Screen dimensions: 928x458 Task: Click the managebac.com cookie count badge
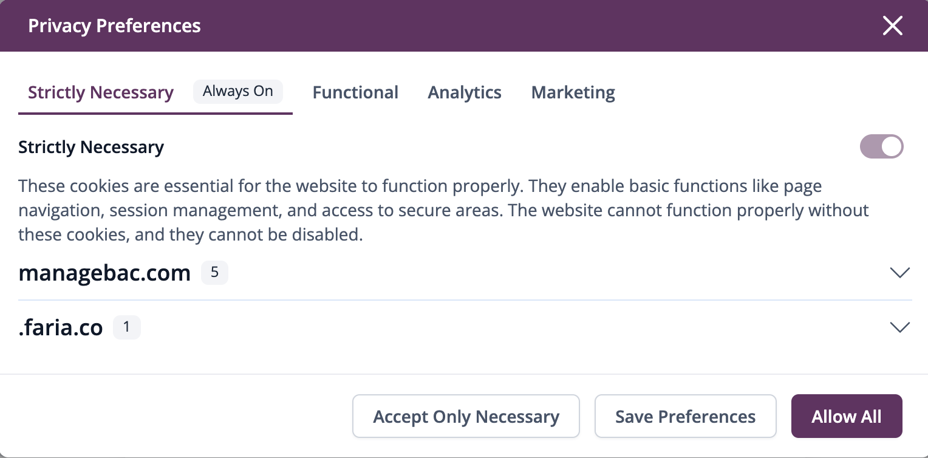[x=214, y=273]
